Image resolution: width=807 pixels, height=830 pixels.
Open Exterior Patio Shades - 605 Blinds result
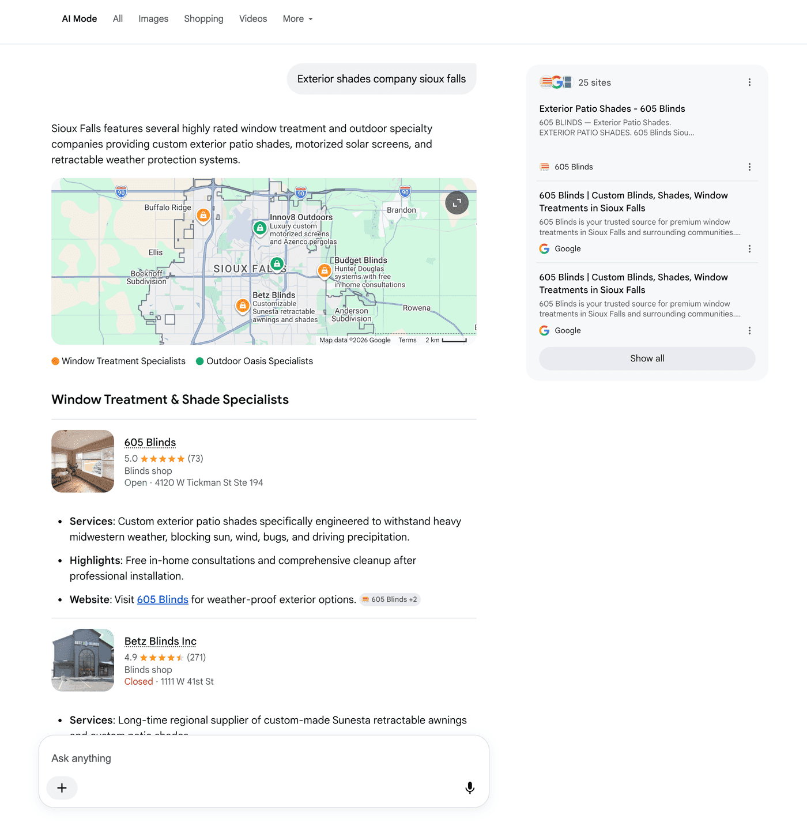pos(612,109)
